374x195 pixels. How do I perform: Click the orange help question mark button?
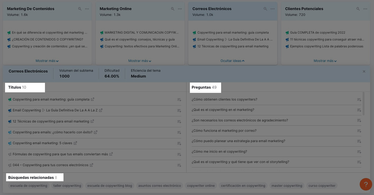coord(366,184)
